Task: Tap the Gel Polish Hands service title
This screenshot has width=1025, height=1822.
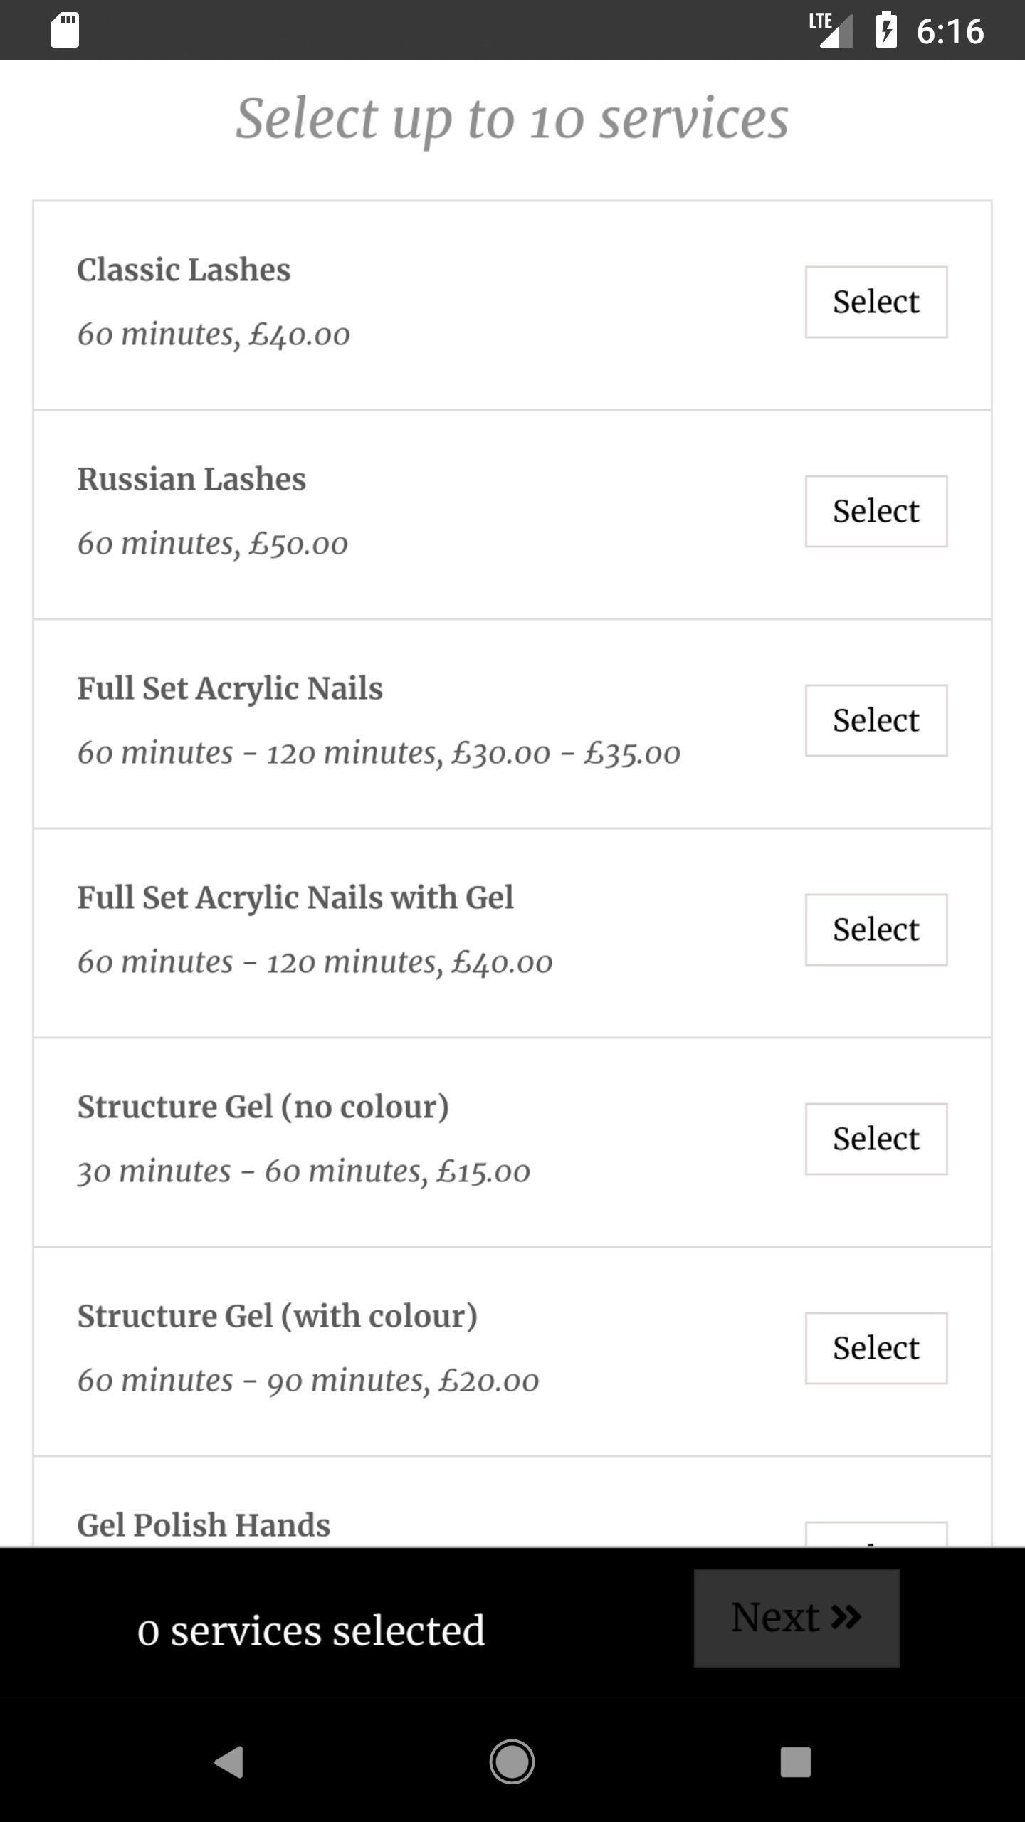Action: coord(204,1525)
